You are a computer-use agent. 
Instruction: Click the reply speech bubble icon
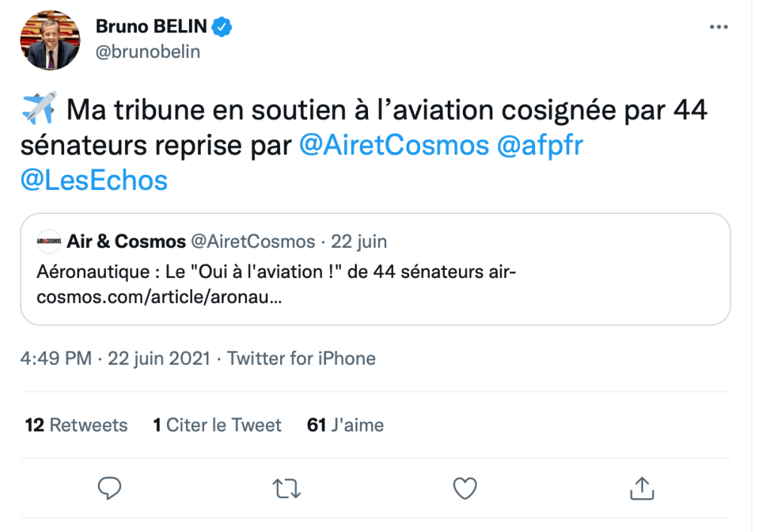point(110,488)
